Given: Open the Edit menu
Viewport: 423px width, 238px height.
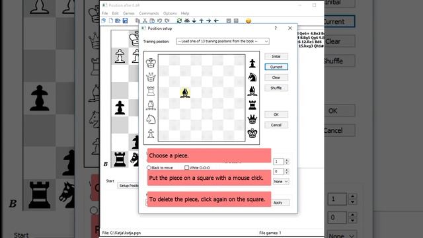Looking at the screenshot, I should coord(115,13).
